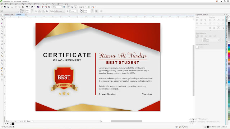Choose Active Objects under Align objects to
The image size is (230, 129).
pyautogui.click(x=197, y=36)
